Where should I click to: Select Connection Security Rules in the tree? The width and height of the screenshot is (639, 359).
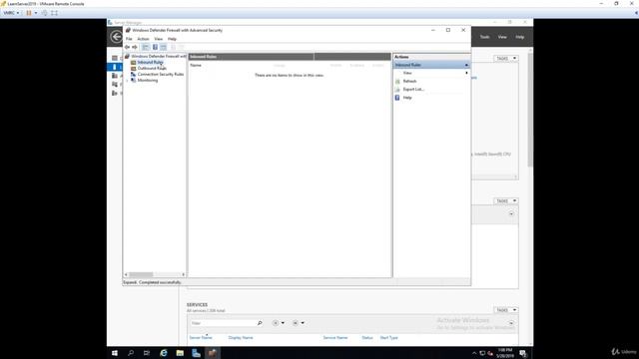(161, 75)
